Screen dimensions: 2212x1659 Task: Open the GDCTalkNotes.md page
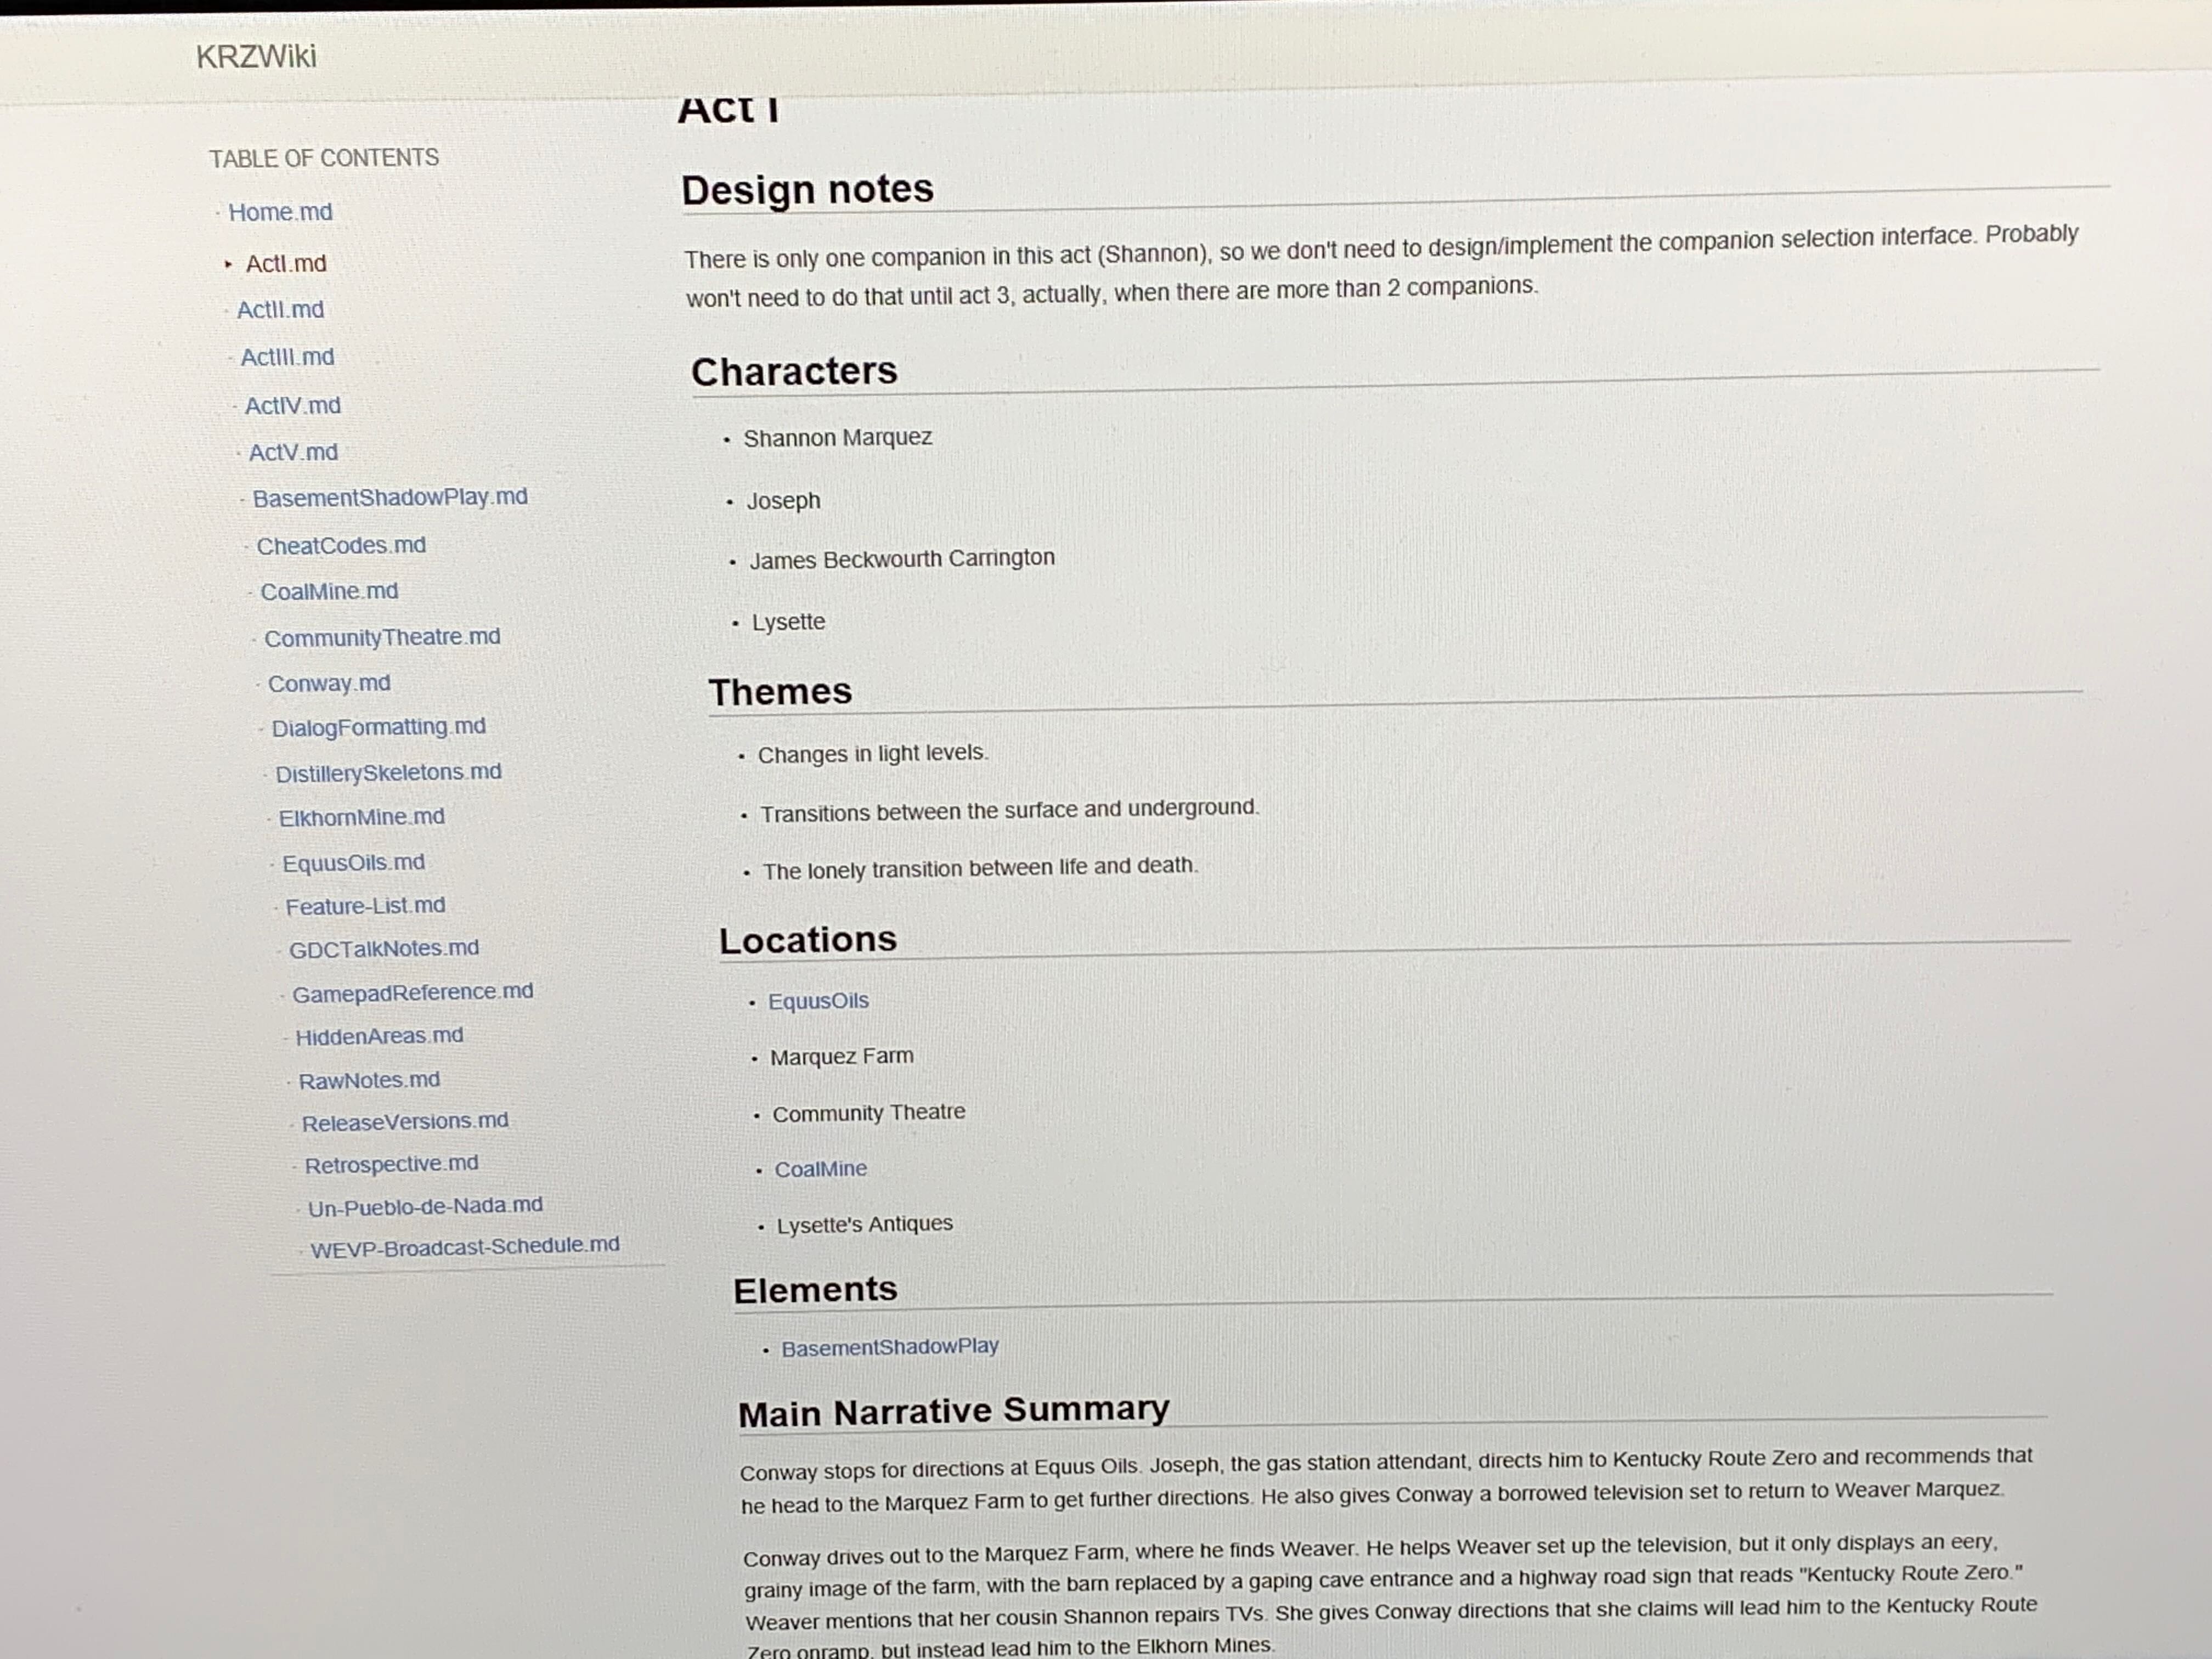tap(384, 948)
